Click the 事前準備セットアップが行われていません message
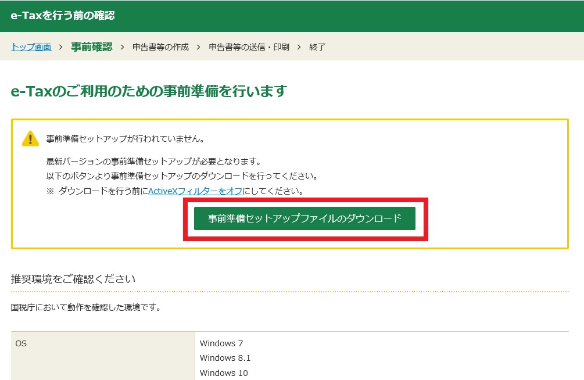Image resolution: width=584 pixels, height=380 pixels. point(125,139)
